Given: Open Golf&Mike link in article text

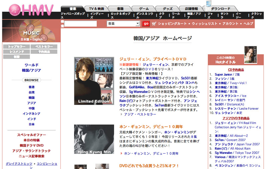Looking at the screenshot, I should click(137, 87).
